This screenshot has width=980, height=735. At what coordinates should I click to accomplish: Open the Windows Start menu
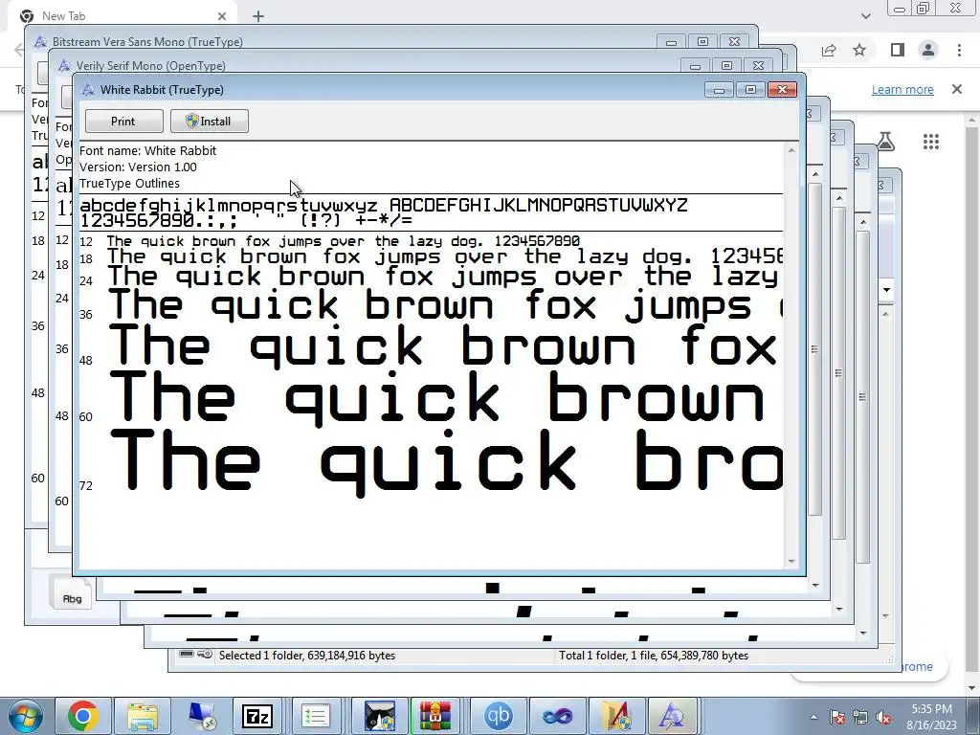26,716
